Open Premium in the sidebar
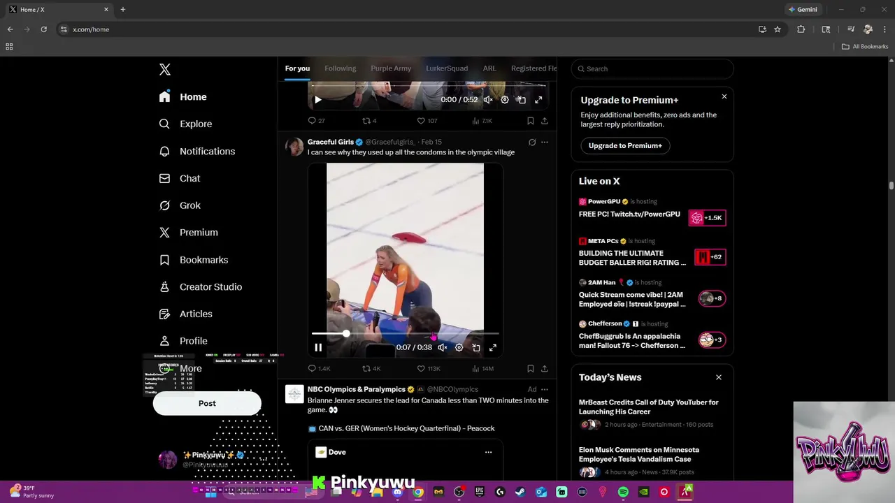The width and height of the screenshot is (895, 503). click(x=188, y=232)
